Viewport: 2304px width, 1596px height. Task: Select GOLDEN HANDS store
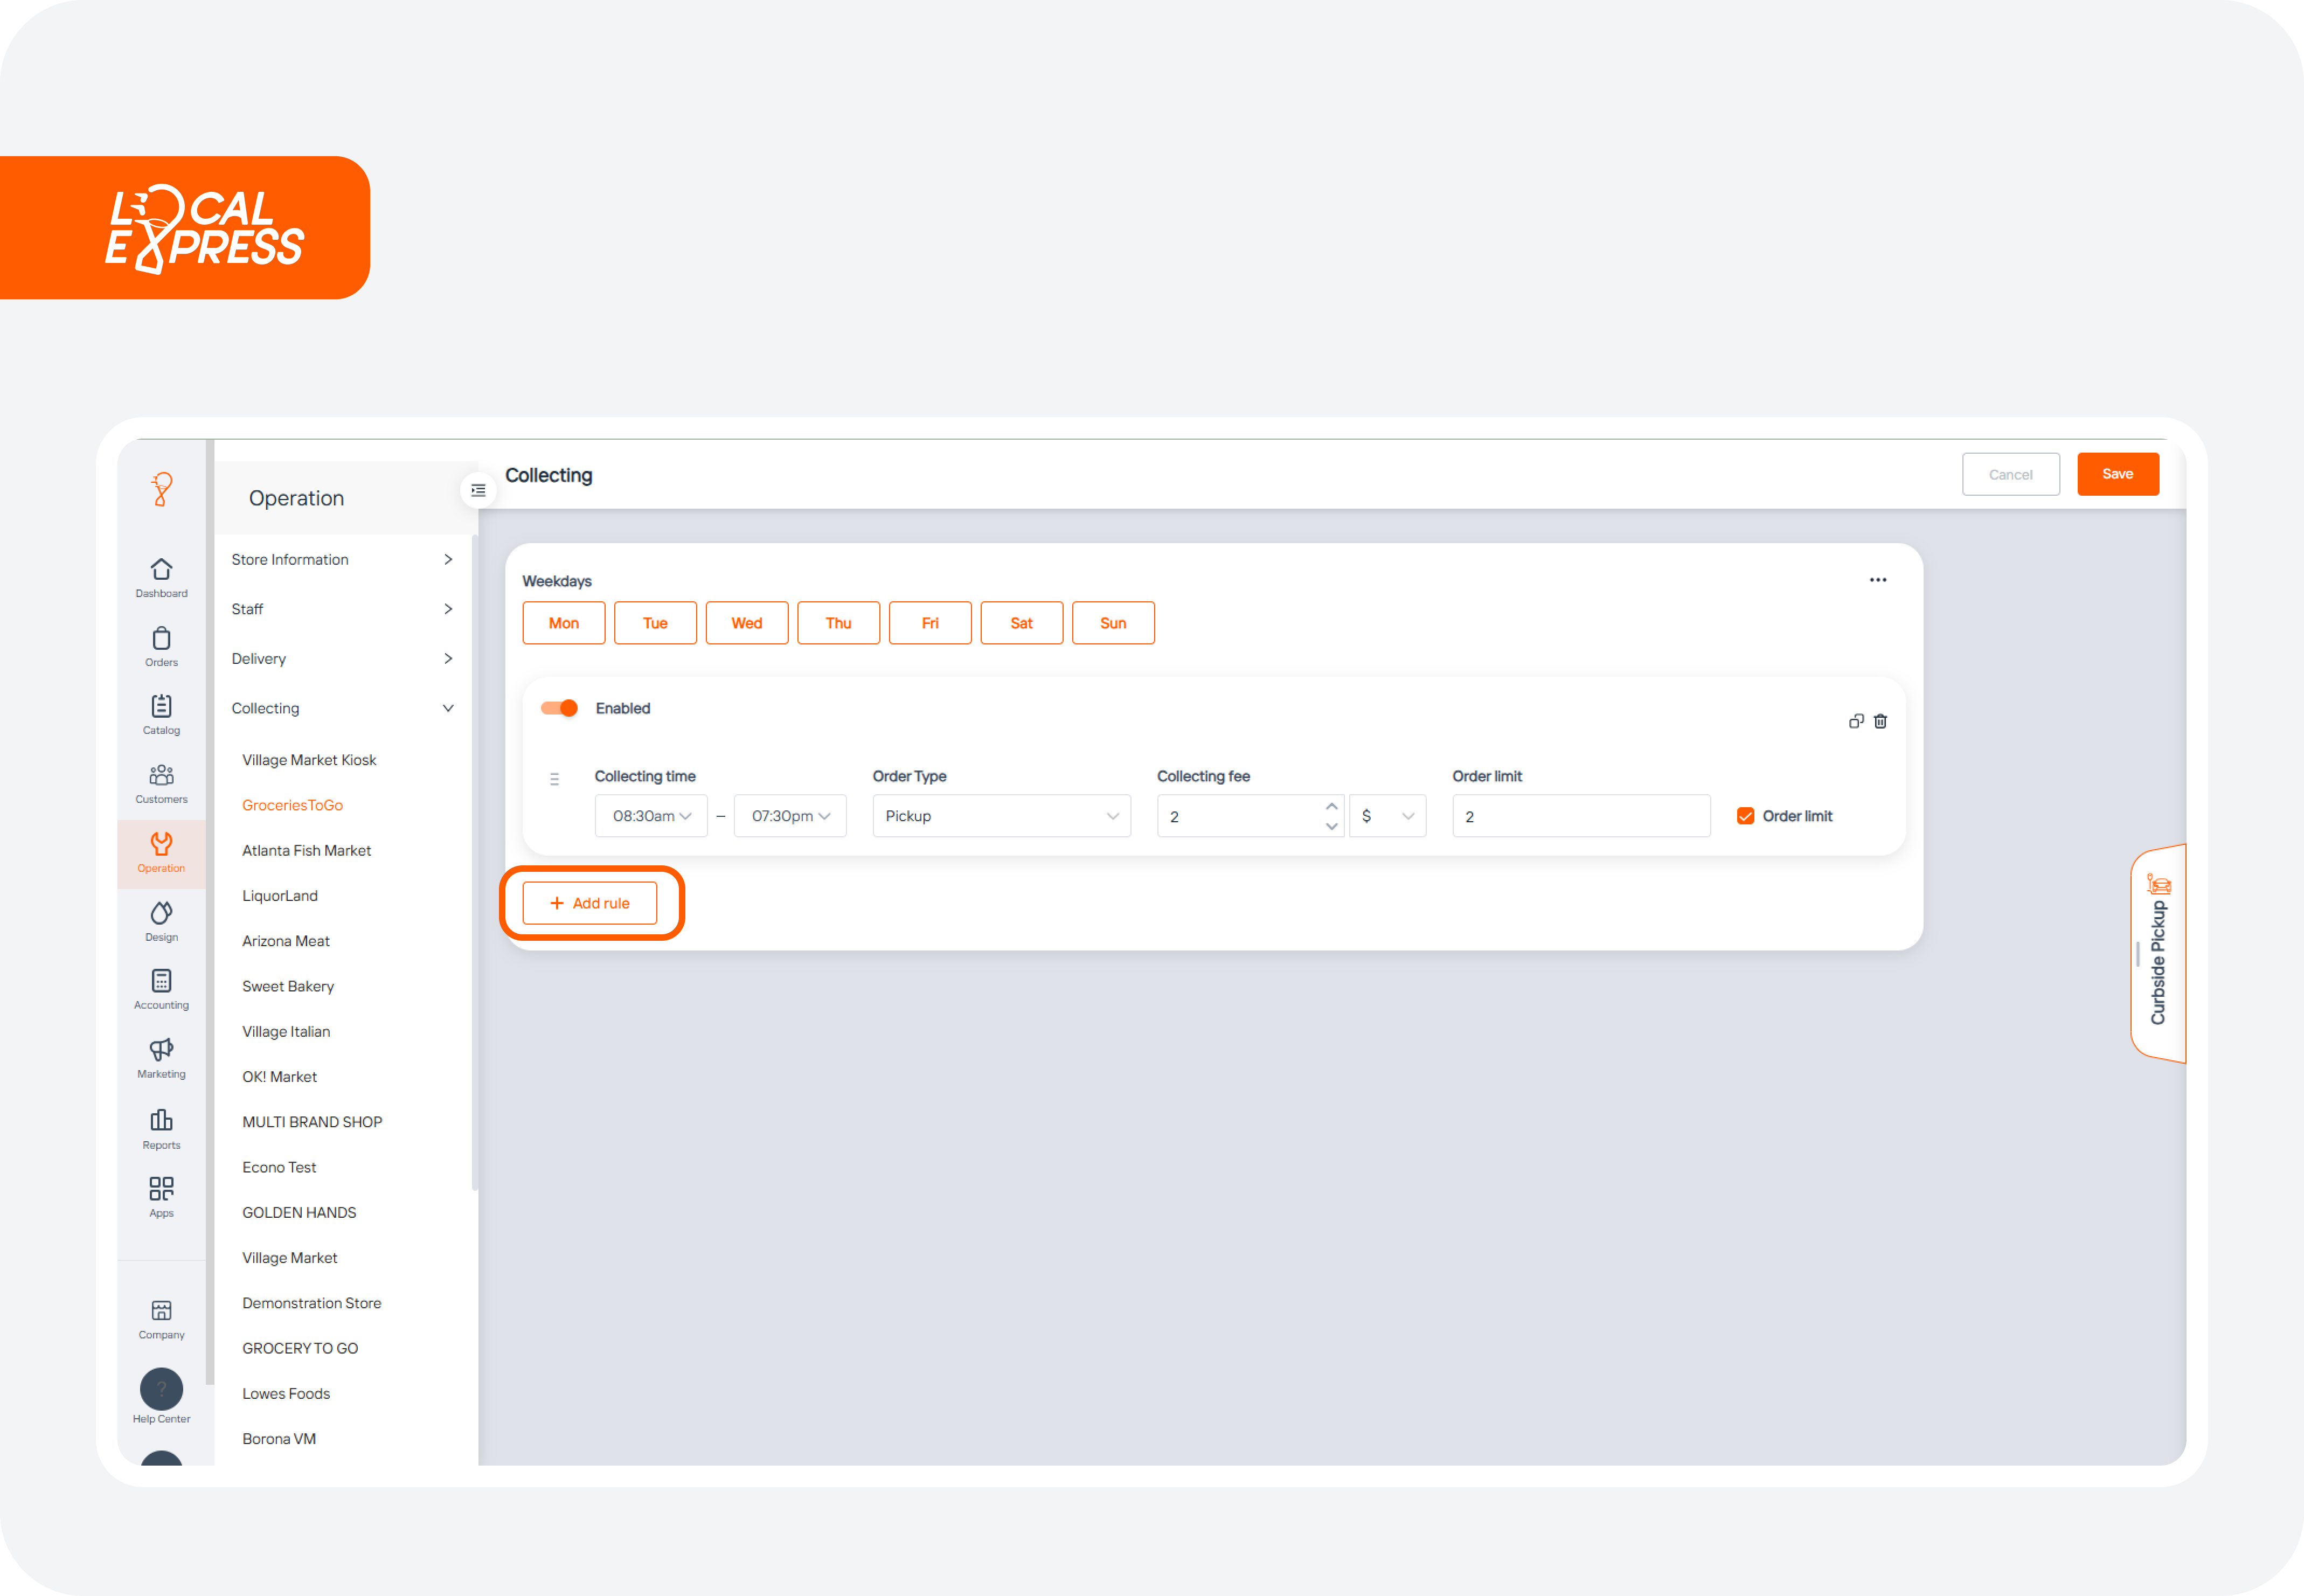click(x=299, y=1213)
